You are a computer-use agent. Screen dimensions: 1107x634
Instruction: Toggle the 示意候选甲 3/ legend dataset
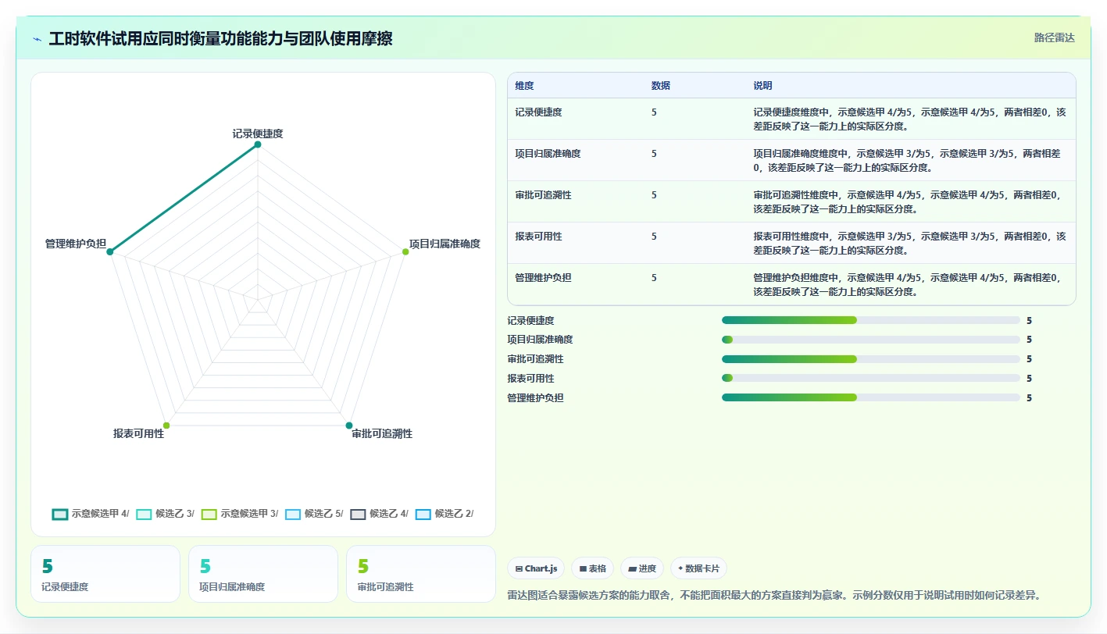pos(240,514)
